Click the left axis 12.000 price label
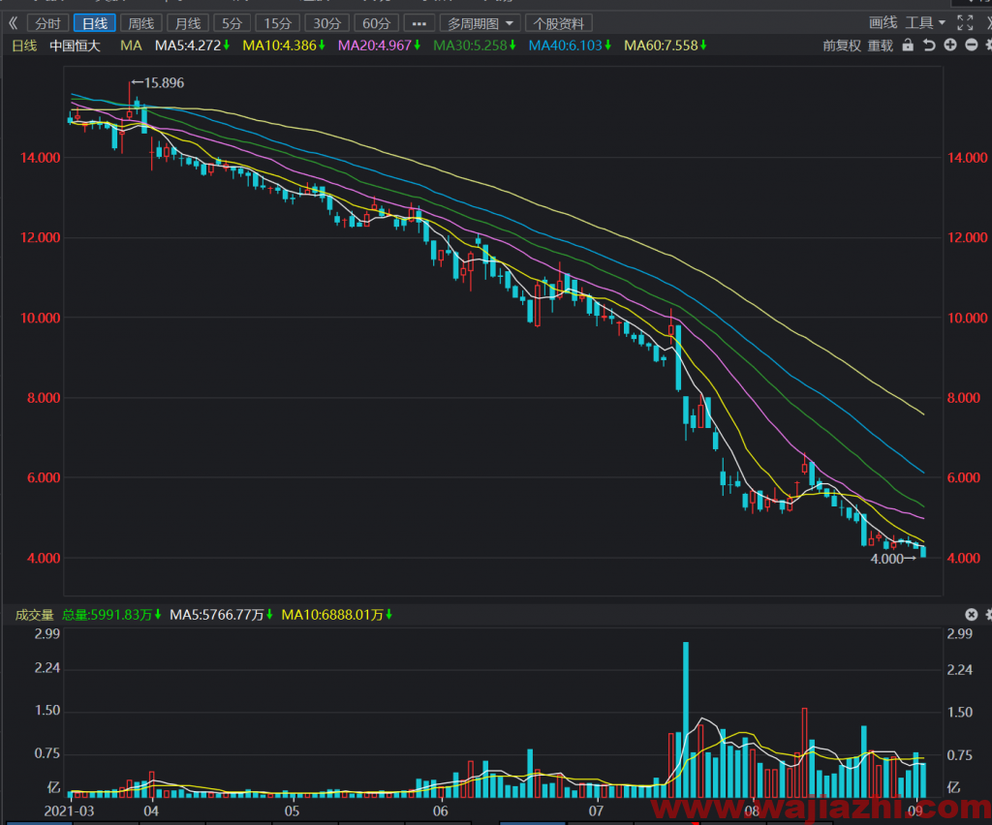The width and height of the screenshot is (992, 825). 40,237
